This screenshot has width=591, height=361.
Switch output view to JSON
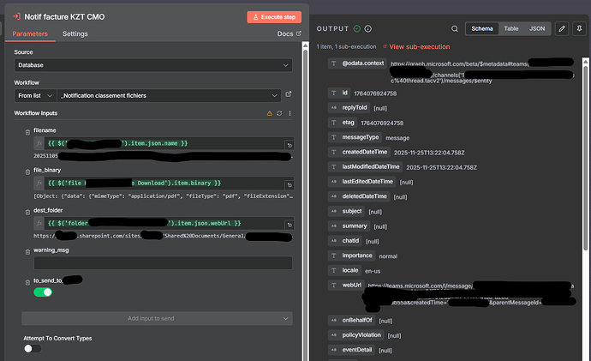point(537,28)
